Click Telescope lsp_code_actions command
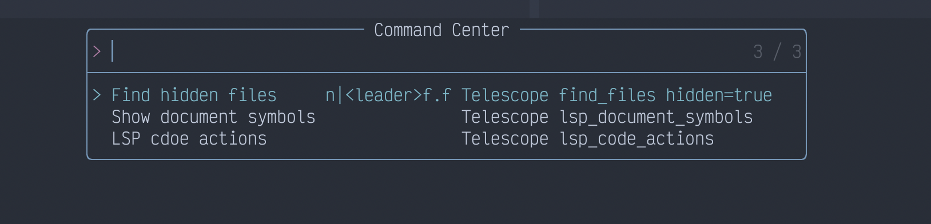 pyautogui.click(x=587, y=138)
